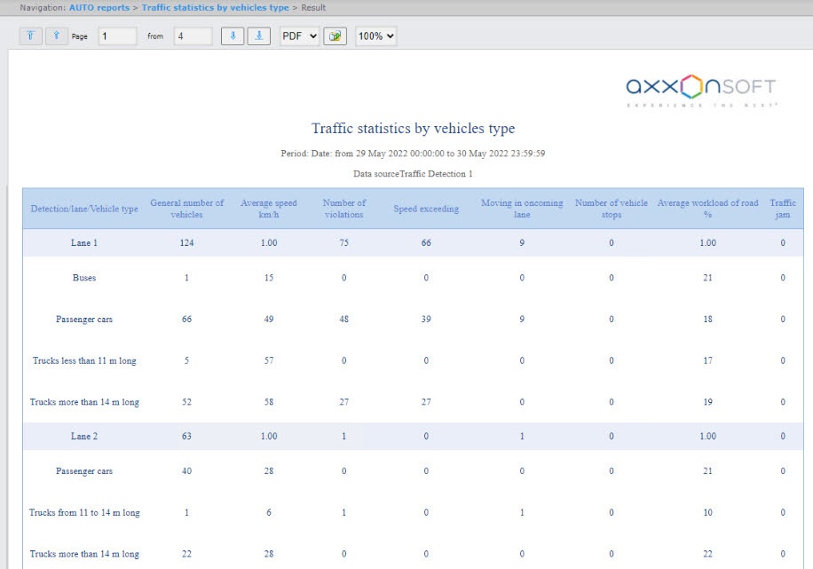813x569 pixels.
Task: Go to the previous report page
Action: tap(57, 36)
